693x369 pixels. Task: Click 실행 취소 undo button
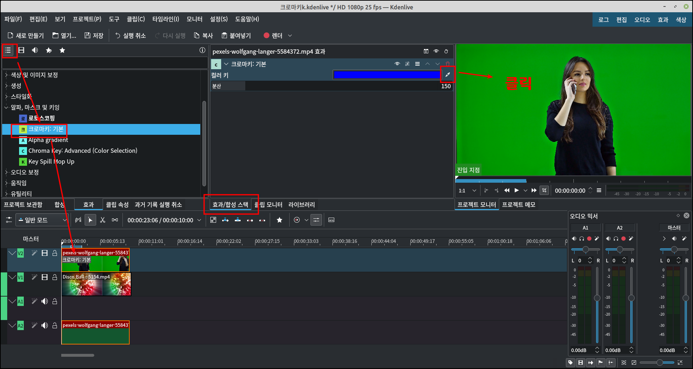[130, 35]
